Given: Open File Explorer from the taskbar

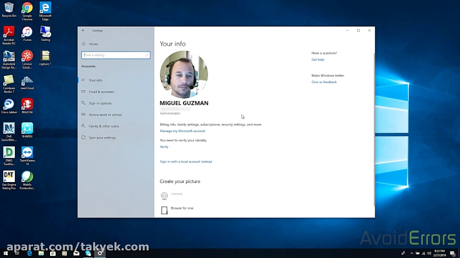Looking at the screenshot, I should [41, 253].
